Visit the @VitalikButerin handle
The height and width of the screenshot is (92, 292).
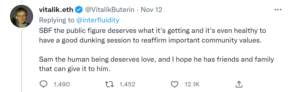pyautogui.click(x=110, y=10)
